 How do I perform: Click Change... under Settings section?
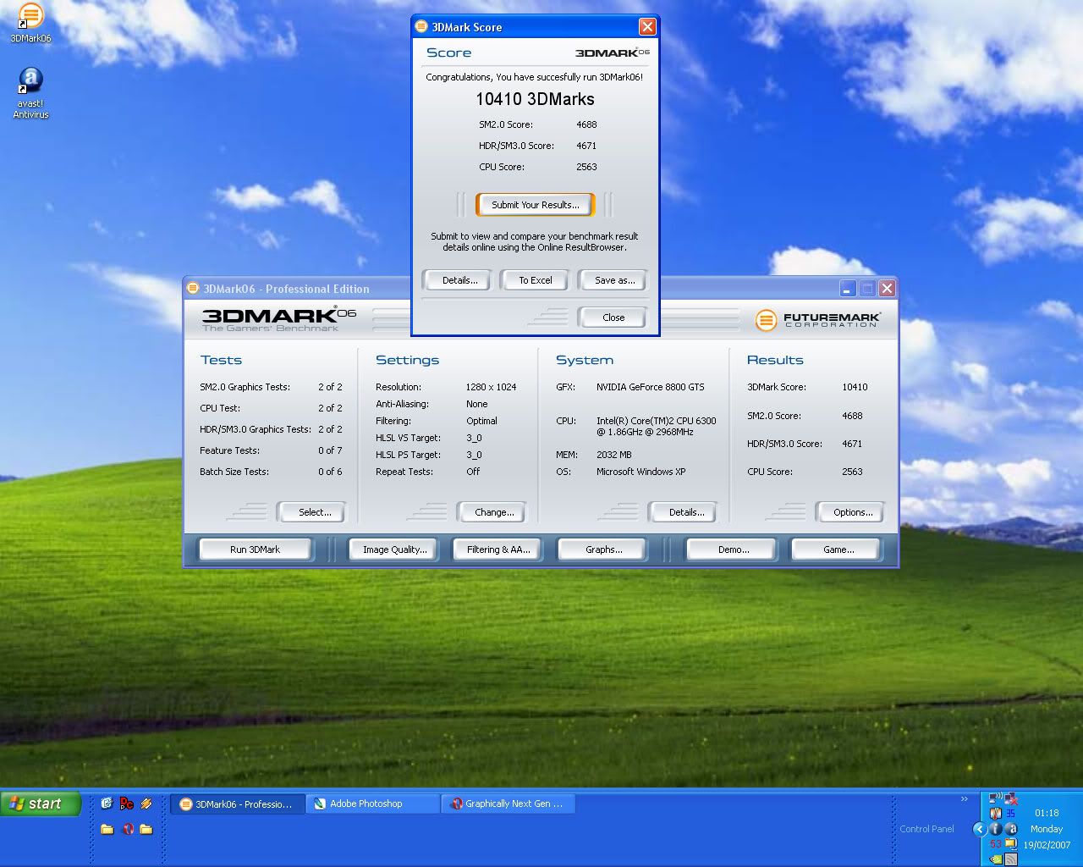pyautogui.click(x=493, y=512)
